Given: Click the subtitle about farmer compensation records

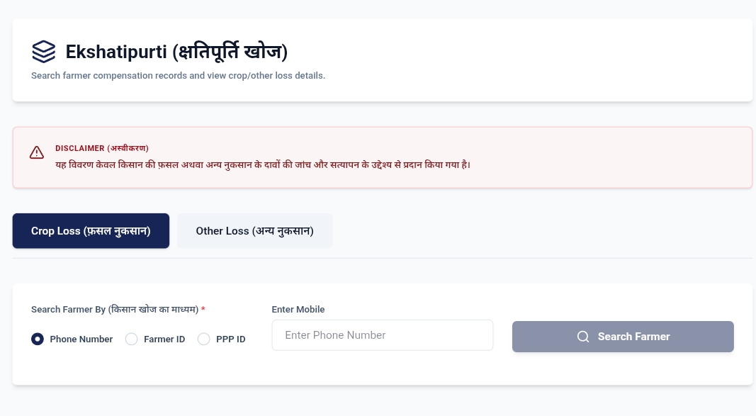Looking at the screenshot, I should [x=179, y=76].
